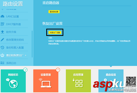The width and height of the screenshot is (137, 93).
Task: Click the DHCP icon in sidebar
Action: 2,24
